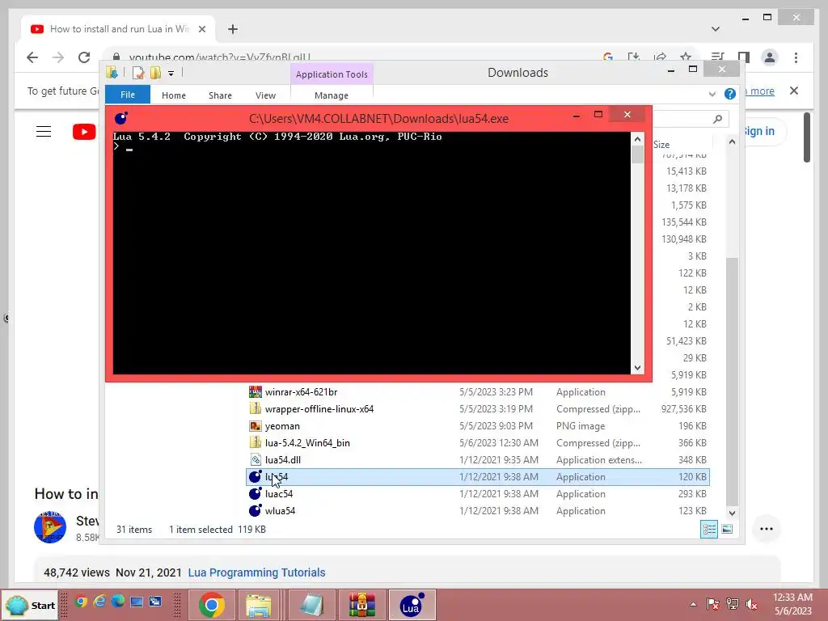
Task: Open the Share ribbon tab
Action: [x=220, y=95]
